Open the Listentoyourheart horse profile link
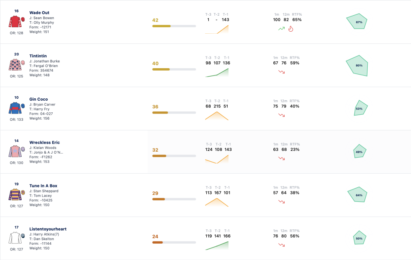The width and height of the screenshot is (411, 260). coord(48,229)
